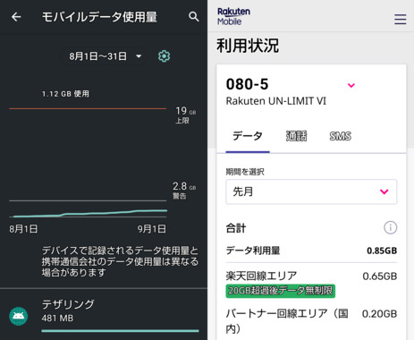The image size is (414, 340).
Task: Tap the 8月1日 chart date label
Action: tap(23, 229)
